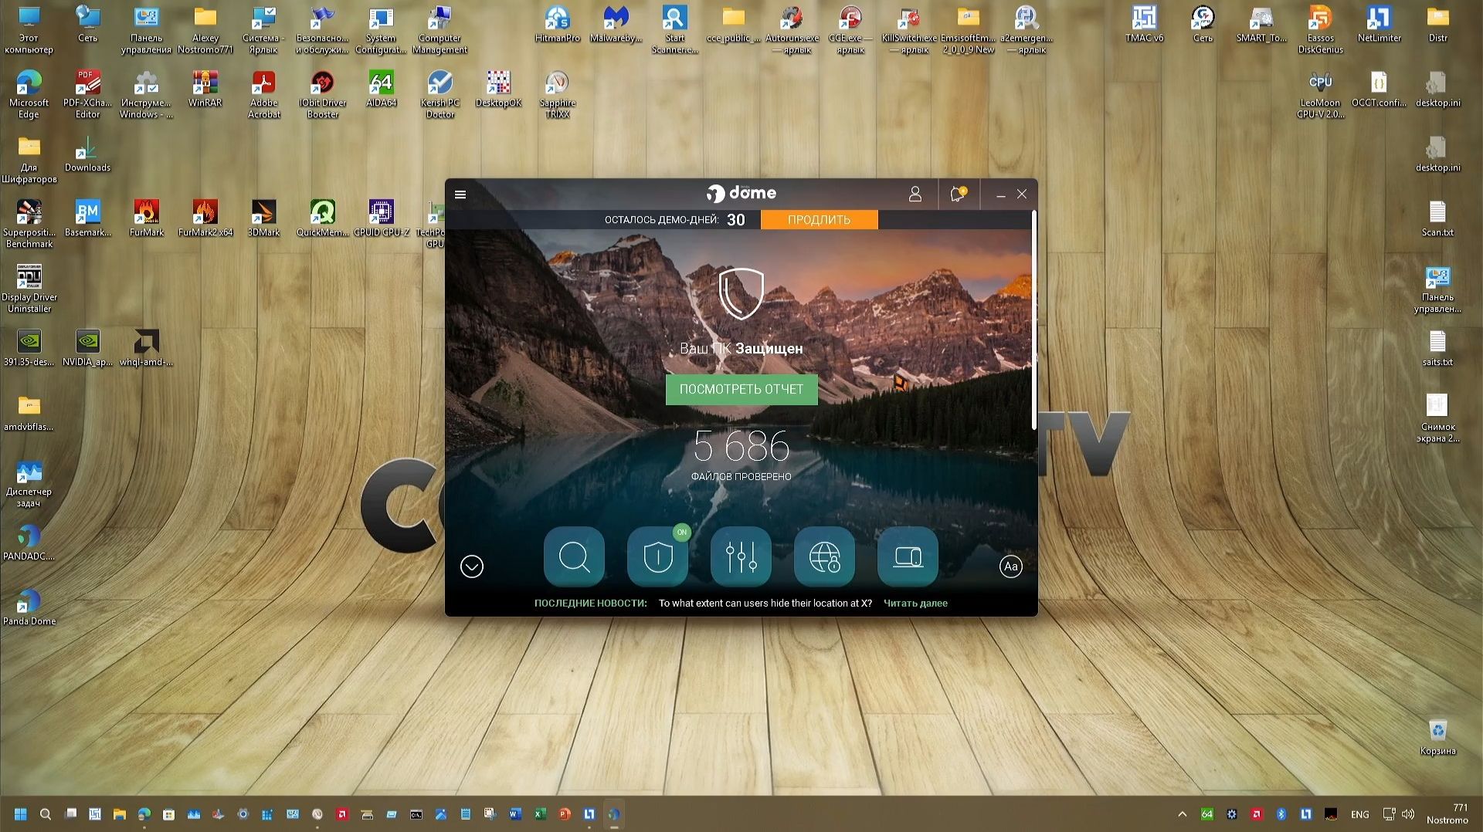Select the Этот компьютер desktop icon

click(x=29, y=29)
